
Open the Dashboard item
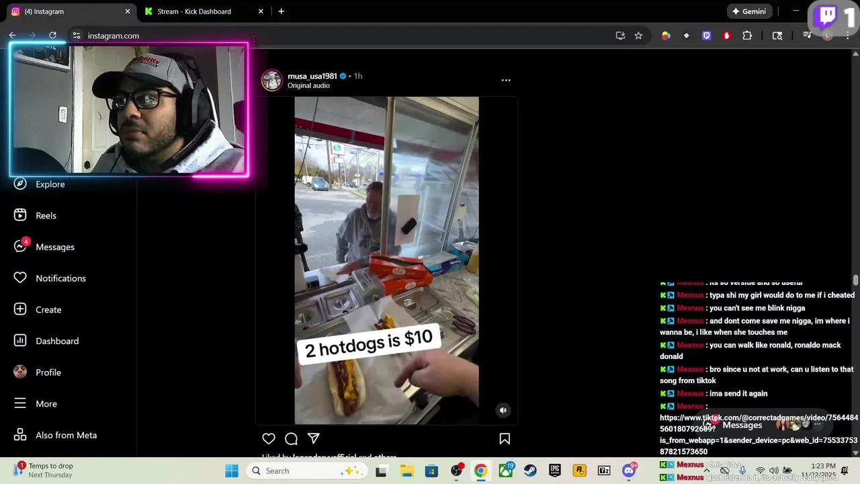pyautogui.click(x=47, y=341)
